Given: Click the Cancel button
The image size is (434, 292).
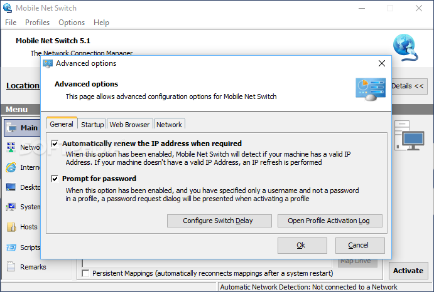Looking at the screenshot, I should 360,245.
